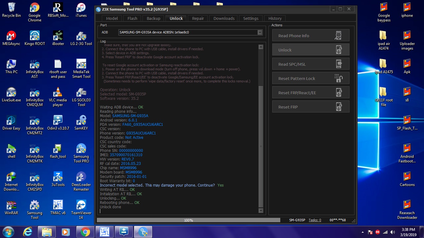This screenshot has width=424, height=238.
Task: Open the TeamViewer 14 desktop icon
Action: tap(81, 209)
